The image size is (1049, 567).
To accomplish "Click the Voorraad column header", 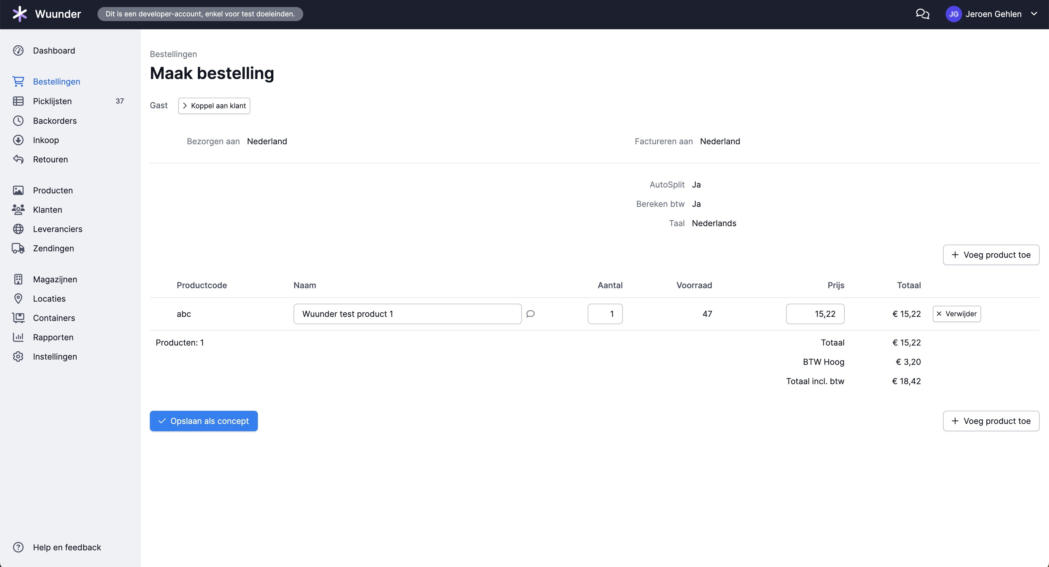I will [x=694, y=285].
